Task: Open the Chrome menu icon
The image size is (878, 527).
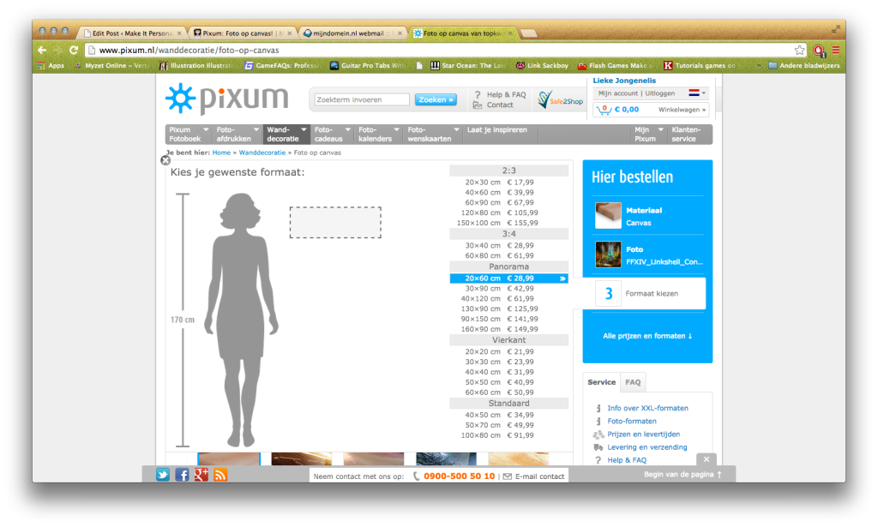Action: click(x=835, y=50)
